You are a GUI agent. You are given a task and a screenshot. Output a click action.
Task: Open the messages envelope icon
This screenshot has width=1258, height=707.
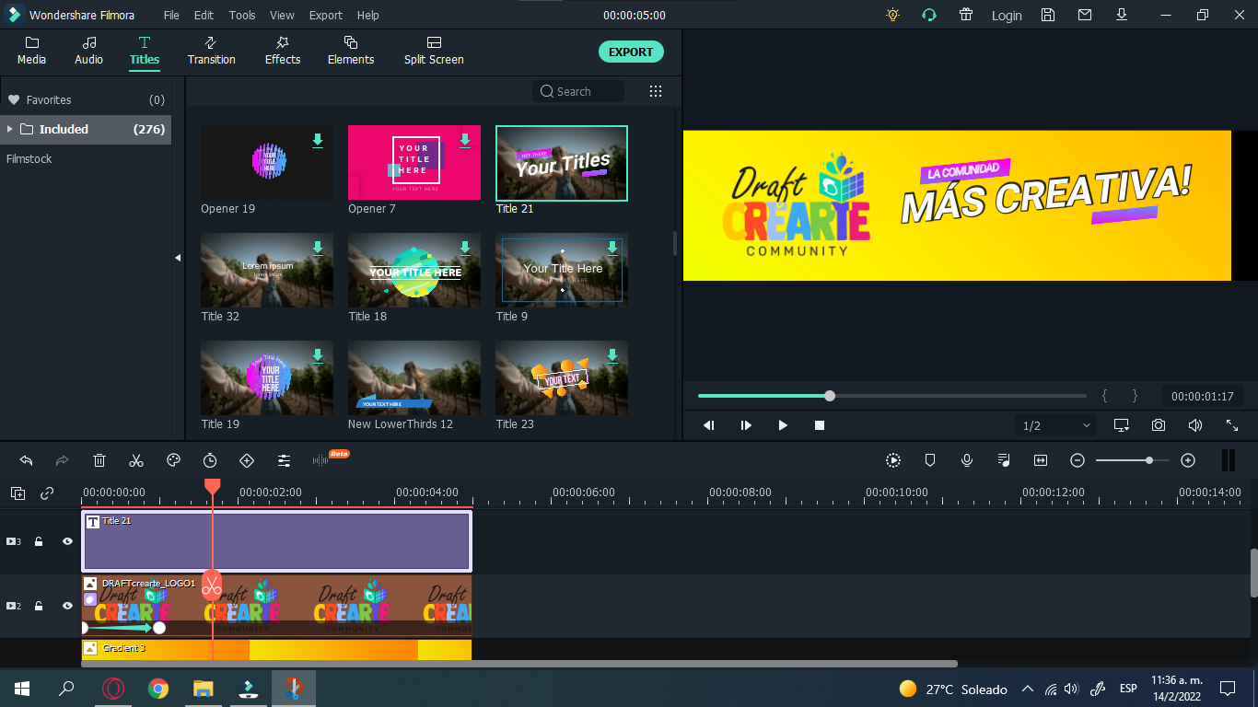tap(1085, 15)
